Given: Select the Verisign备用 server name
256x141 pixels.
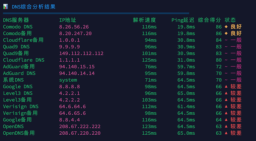Looking at the screenshot, I should (20, 113).
